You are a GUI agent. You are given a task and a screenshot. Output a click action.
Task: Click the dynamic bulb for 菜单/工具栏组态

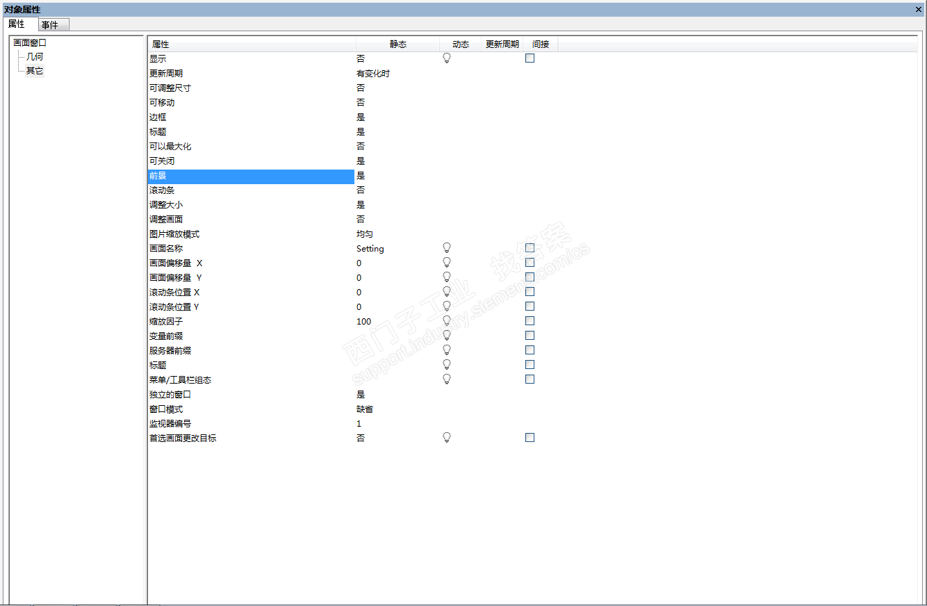click(x=447, y=379)
